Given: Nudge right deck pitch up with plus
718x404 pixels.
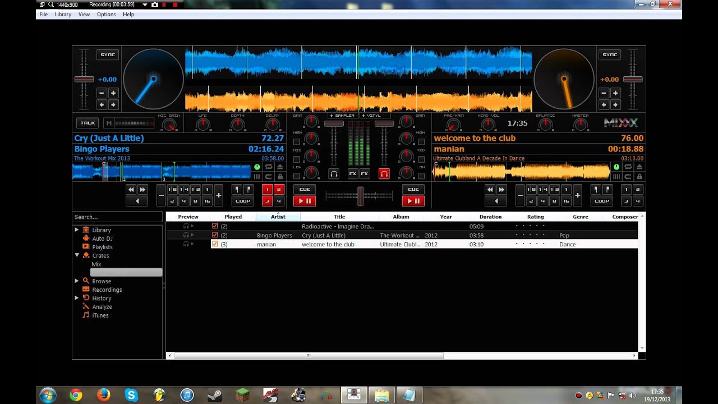Looking at the screenshot, I should tap(615, 93).
